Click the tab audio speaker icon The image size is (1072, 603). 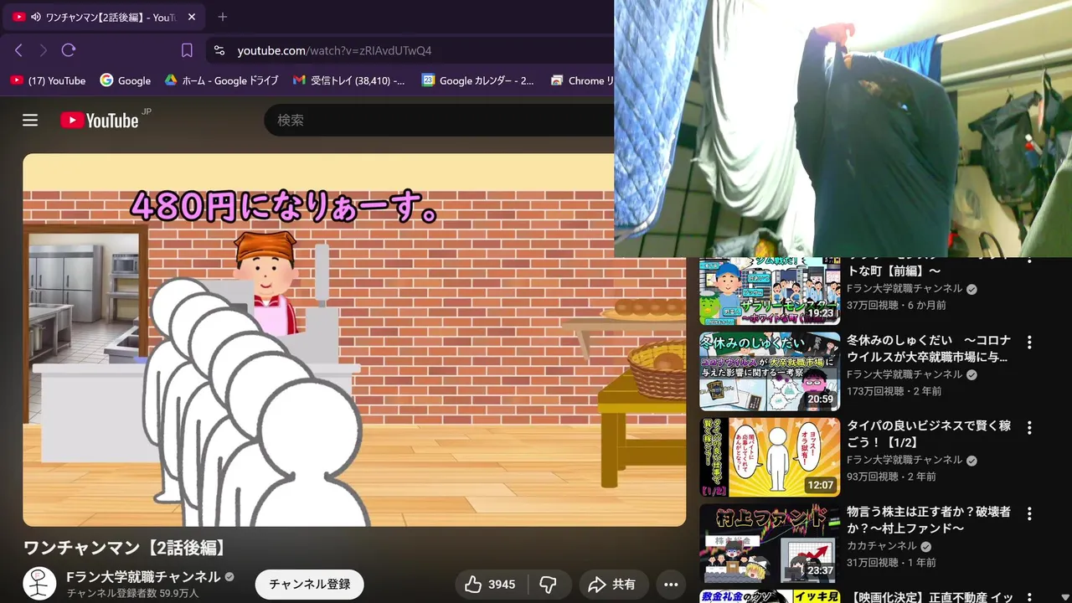click(x=36, y=17)
